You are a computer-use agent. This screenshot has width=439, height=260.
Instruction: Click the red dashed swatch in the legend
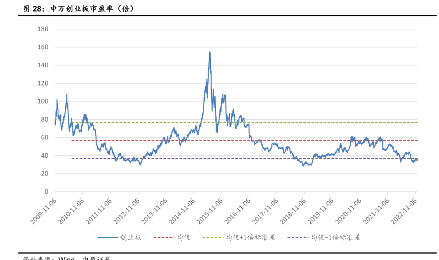pyautogui.click(x=163, y=237)
